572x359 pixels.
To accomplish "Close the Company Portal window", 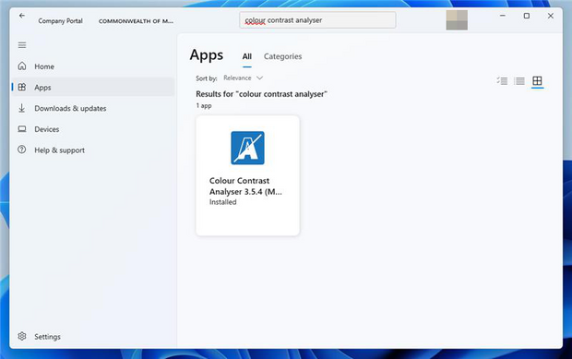I will tap(551, 16).
